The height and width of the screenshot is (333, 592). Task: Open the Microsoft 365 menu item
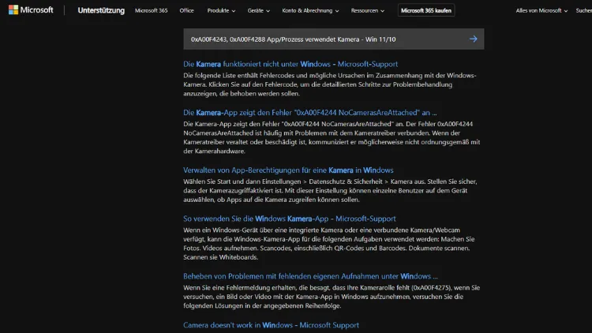pyautogui.click(x=151, y=10)
